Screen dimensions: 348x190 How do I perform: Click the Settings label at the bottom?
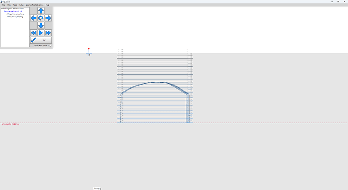tap(97, 188)
